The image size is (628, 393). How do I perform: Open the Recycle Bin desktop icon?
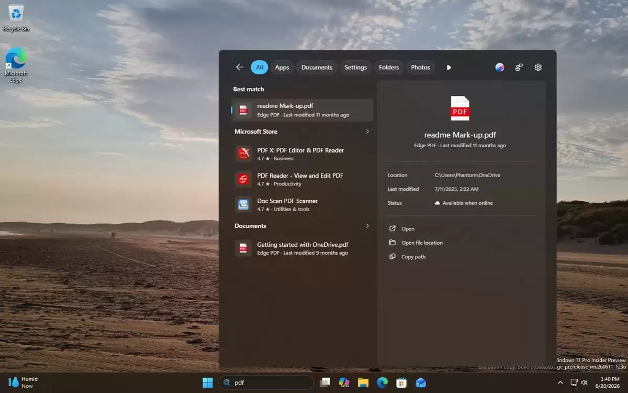coord(16,18)
